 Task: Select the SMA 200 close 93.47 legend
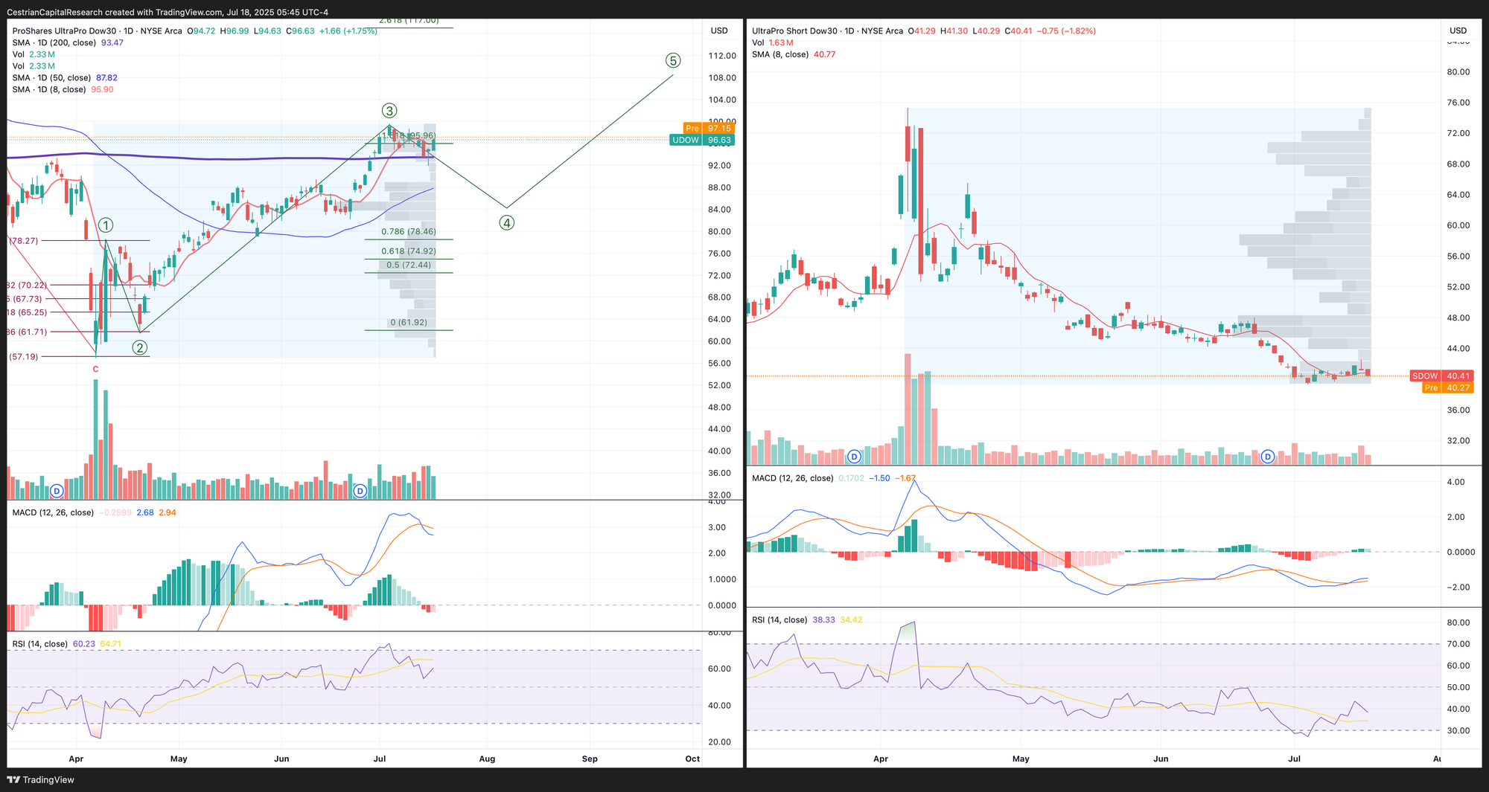click(x=68, y=42)
